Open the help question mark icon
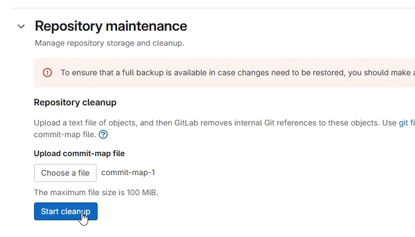 [103, 134]
